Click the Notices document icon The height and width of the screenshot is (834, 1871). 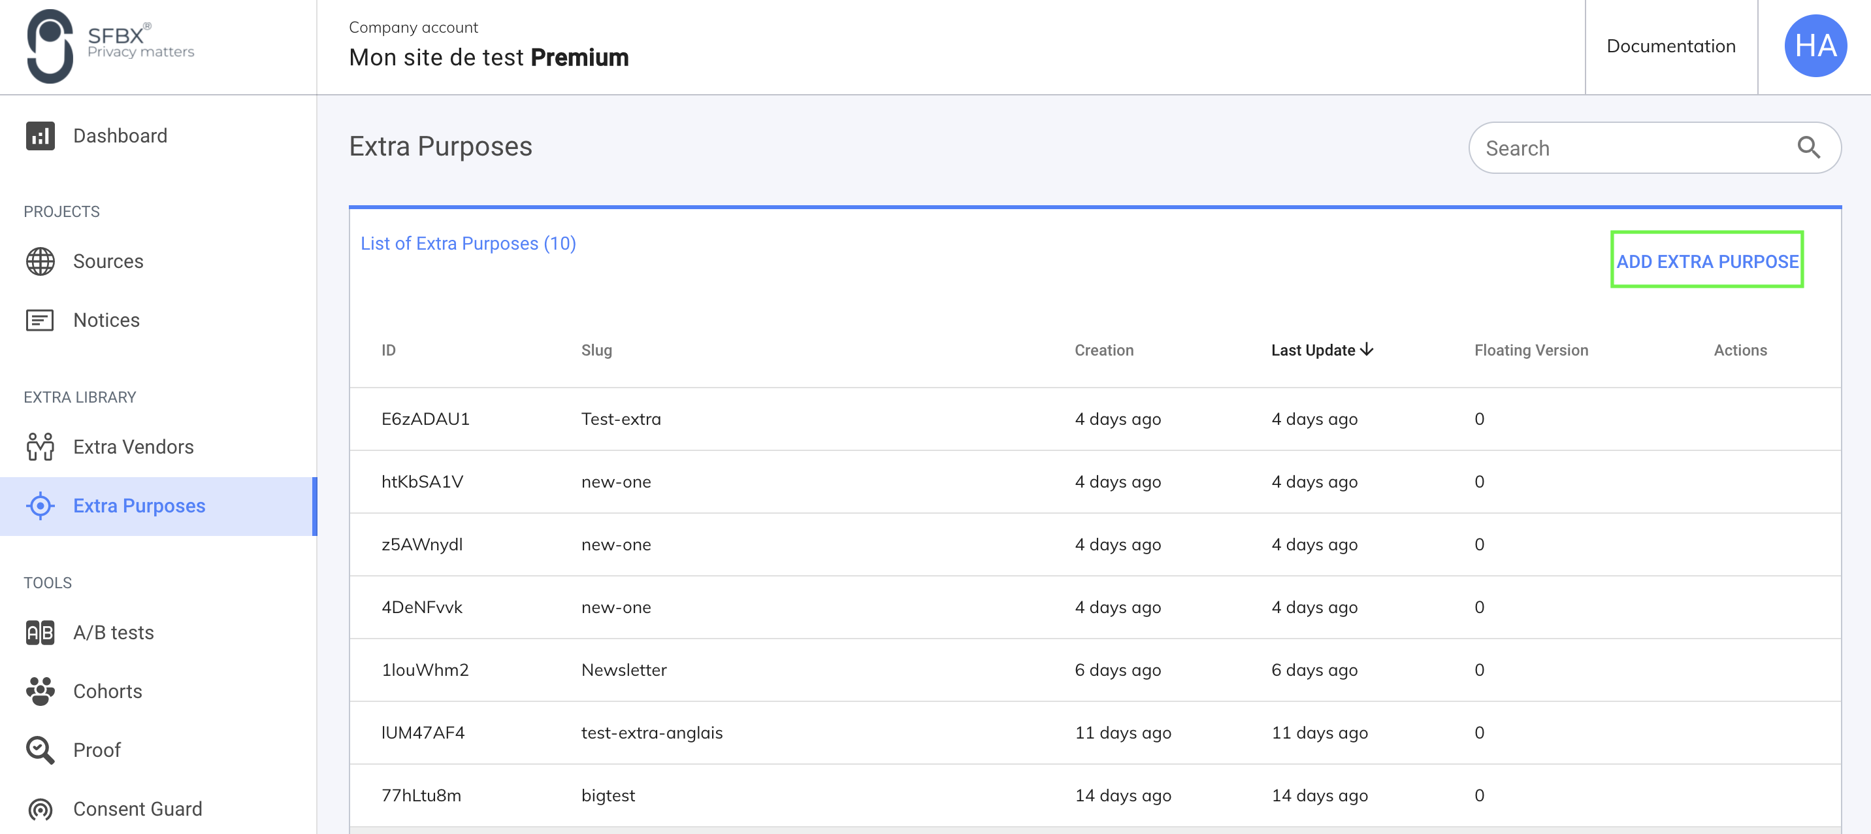[x=40, y=320]
